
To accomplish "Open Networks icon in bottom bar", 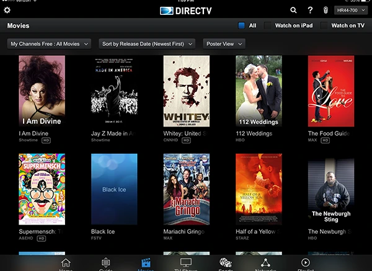I will (265, 264).
